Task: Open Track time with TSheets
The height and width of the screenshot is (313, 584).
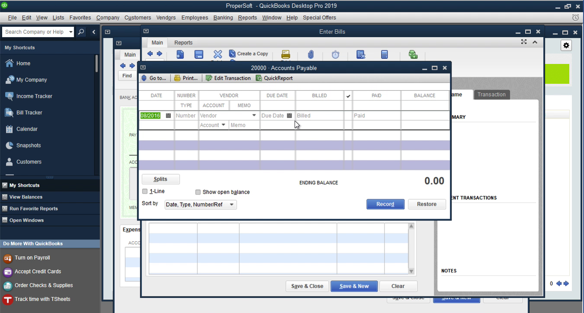Action: (36, 299)
